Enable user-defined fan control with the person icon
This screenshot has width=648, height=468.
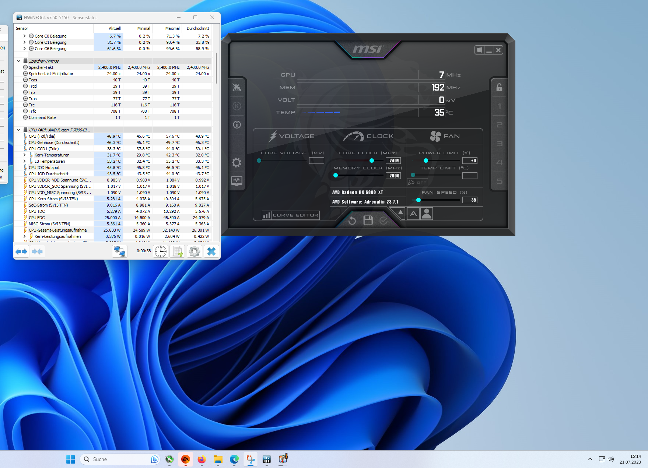point(427,214)
